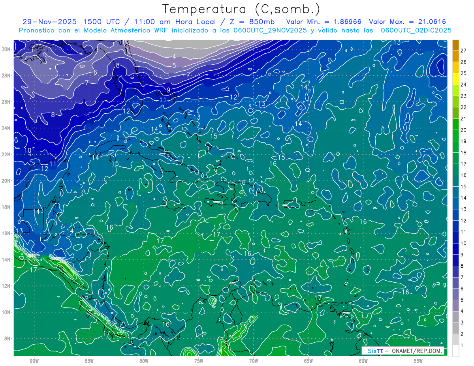Image resolution: width=474 pixels, height=366 pixels.
Task: Click the 8N latitude axis label
Action: point(7,338)
